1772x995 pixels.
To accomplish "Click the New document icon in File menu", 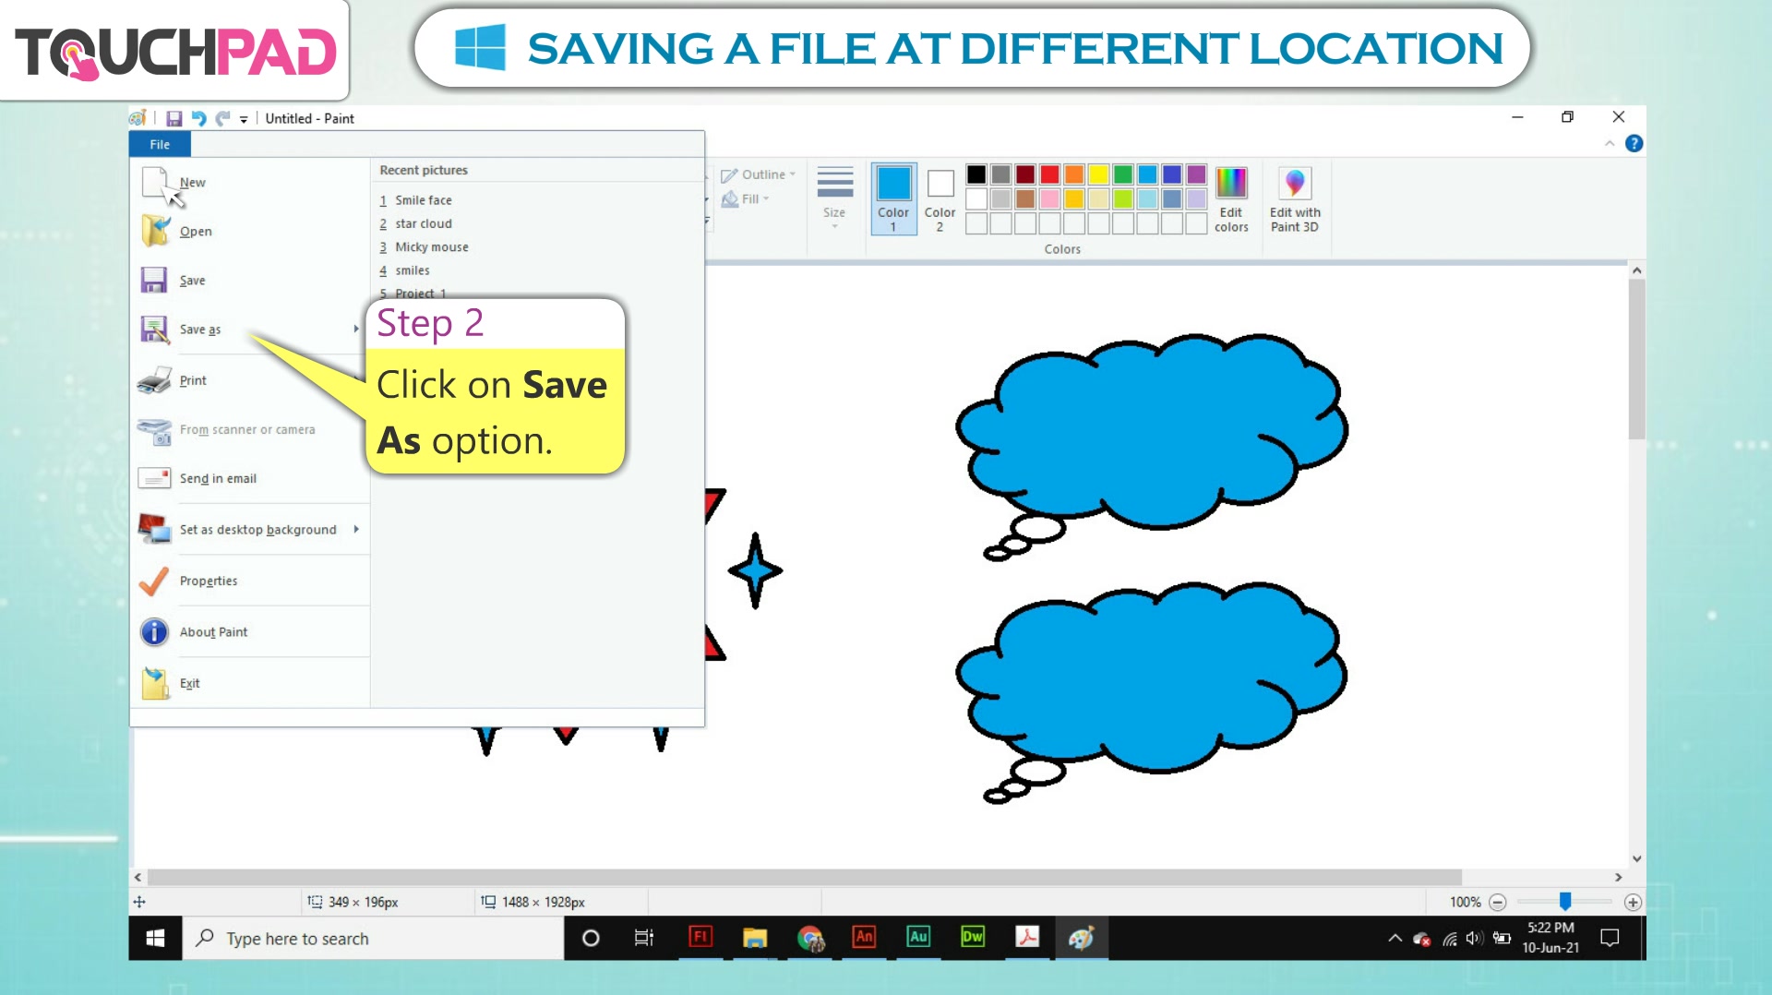I will [155, 183].
